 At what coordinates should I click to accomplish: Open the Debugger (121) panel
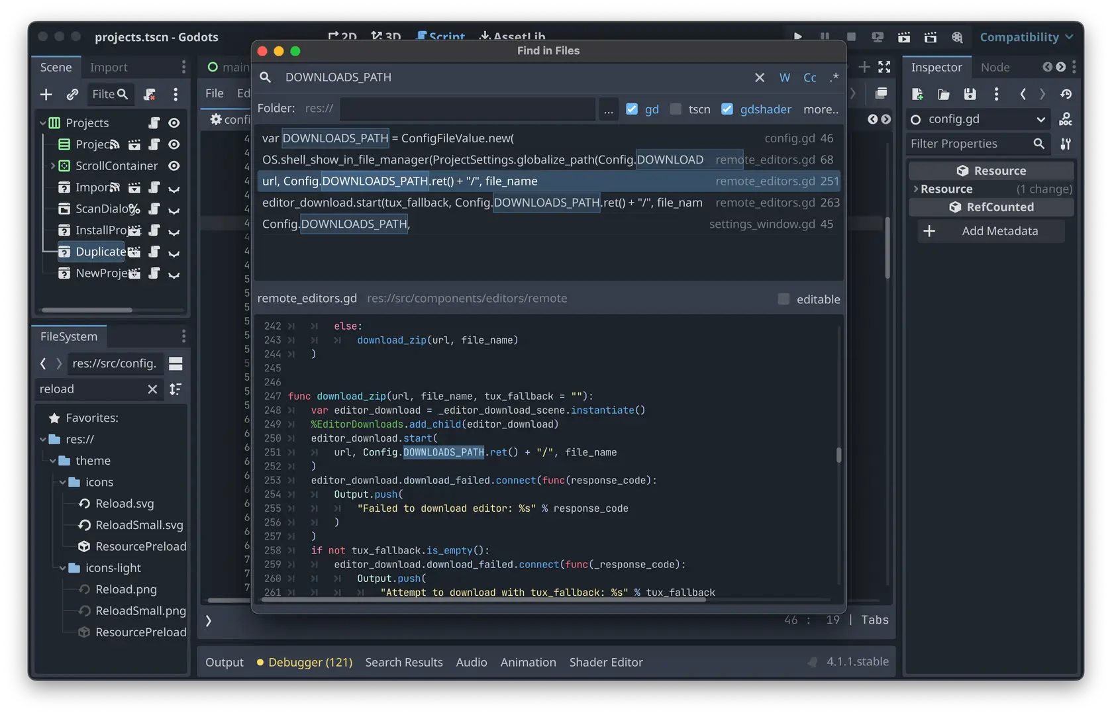click(x=305, y=662)
